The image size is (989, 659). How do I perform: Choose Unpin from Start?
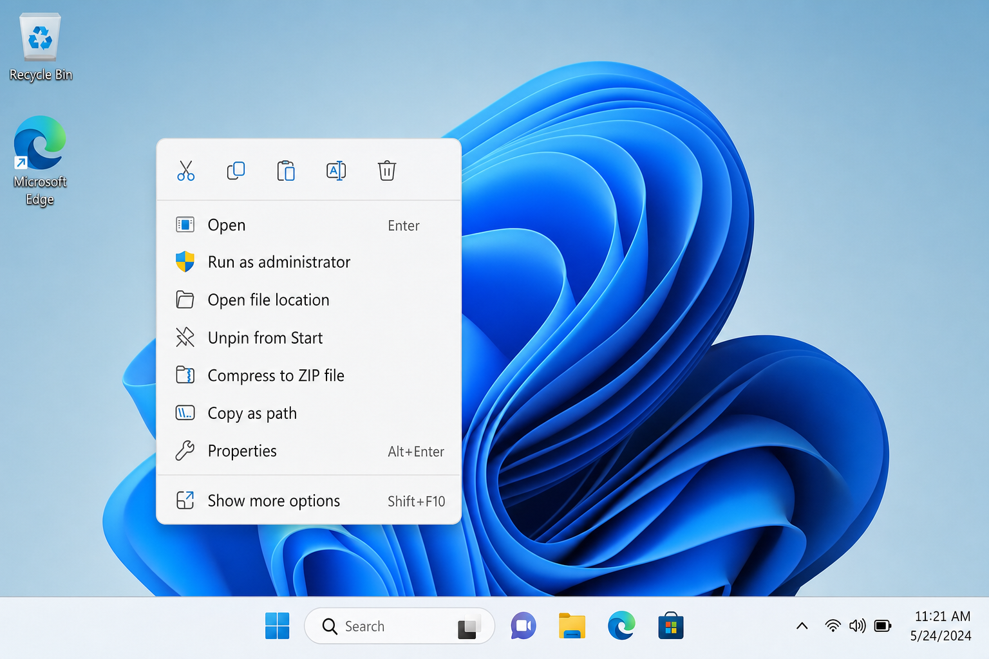pos(309,338)
